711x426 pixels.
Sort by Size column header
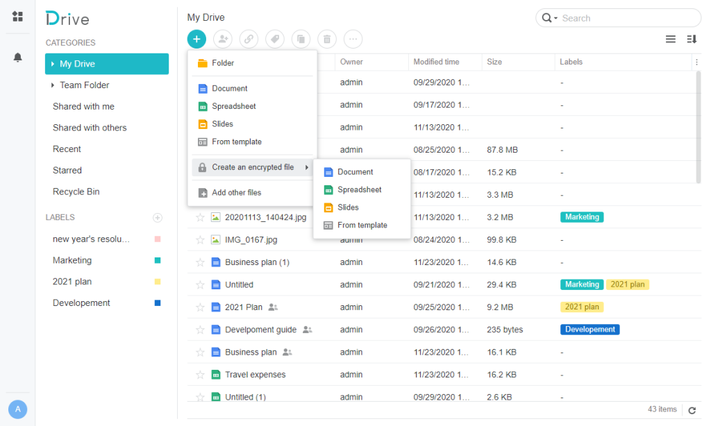point(518,62)
